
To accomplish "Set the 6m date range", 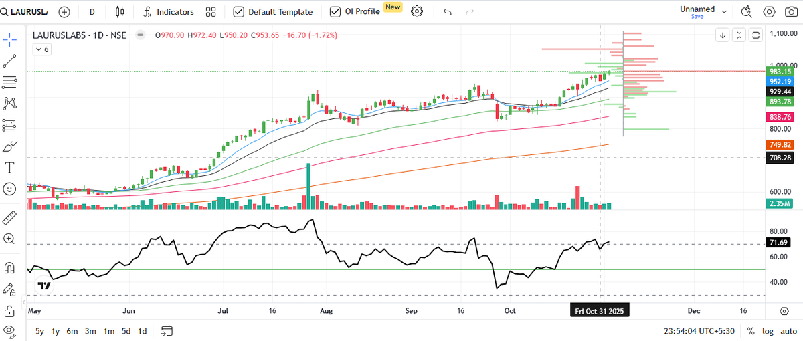I will (x=72, y=331).
